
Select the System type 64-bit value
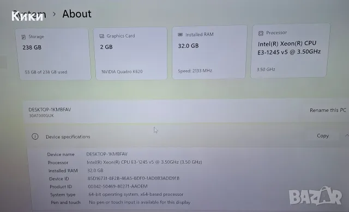[x=136, y=194]
